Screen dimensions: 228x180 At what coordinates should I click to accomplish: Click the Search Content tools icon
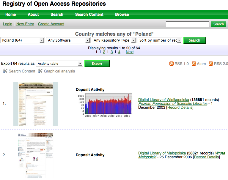[x=5, y=71]
